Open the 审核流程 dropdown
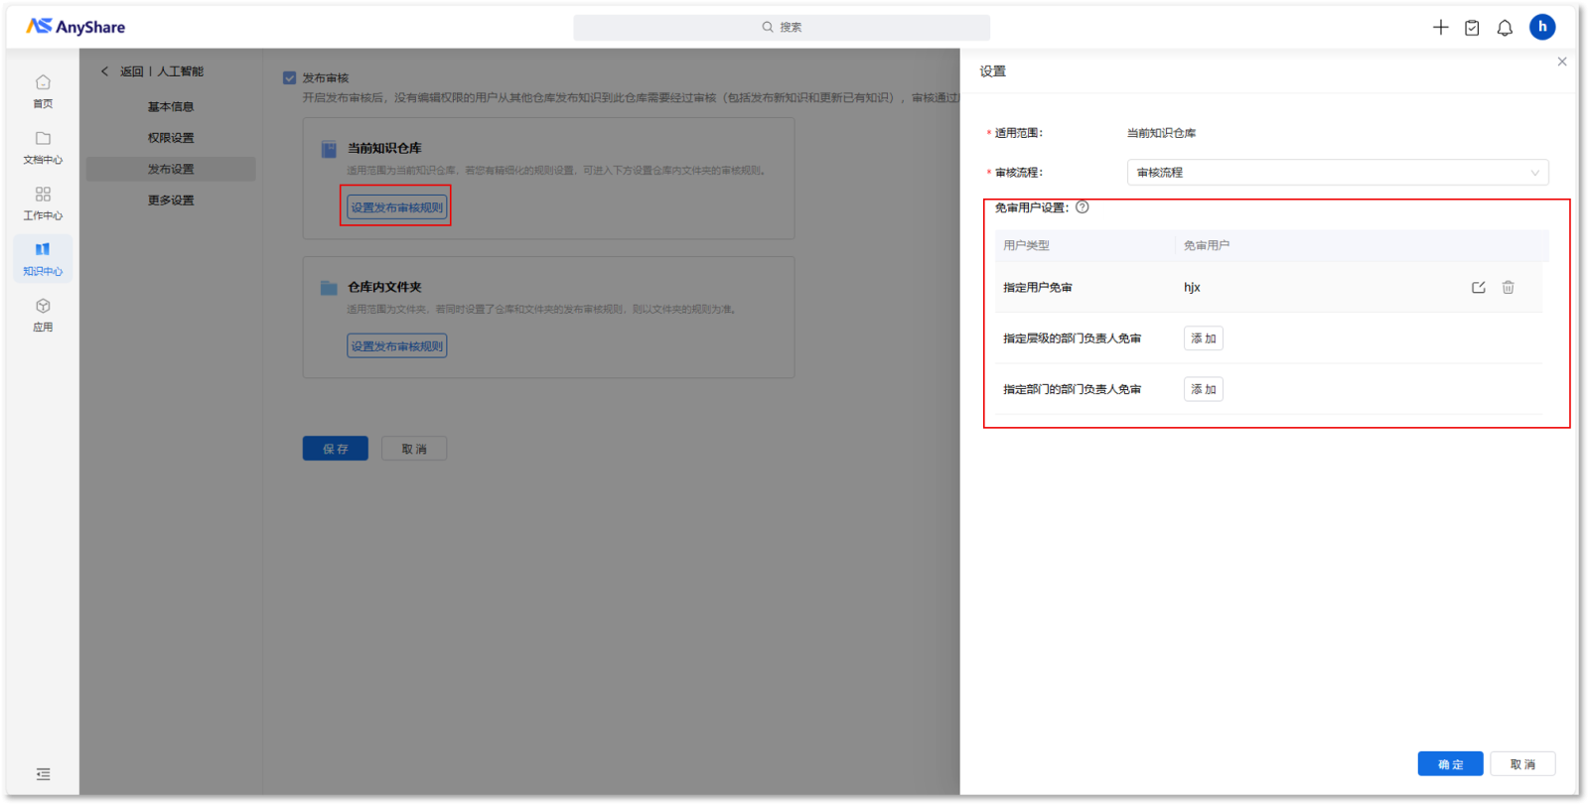This screenshot has height=805, width=1589. 1338,173
